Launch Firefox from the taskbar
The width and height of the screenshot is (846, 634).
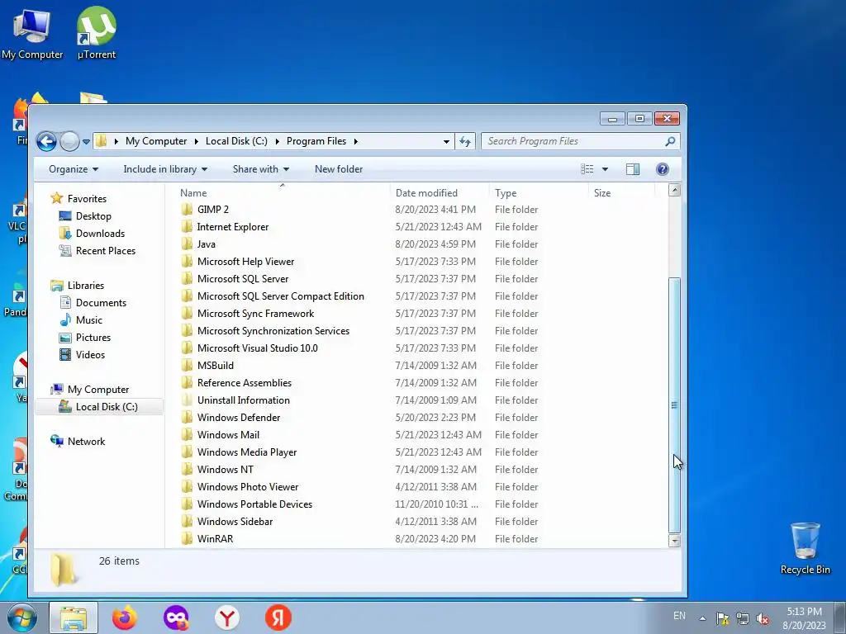coord(124,617)
